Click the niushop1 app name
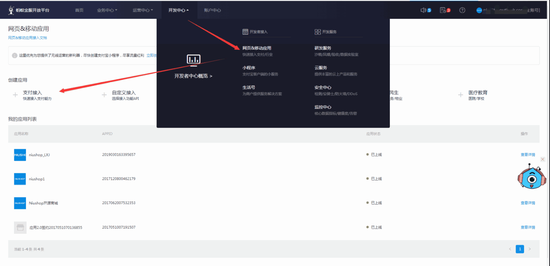Viewport: 550px width, 266px height. coord(37,179)
